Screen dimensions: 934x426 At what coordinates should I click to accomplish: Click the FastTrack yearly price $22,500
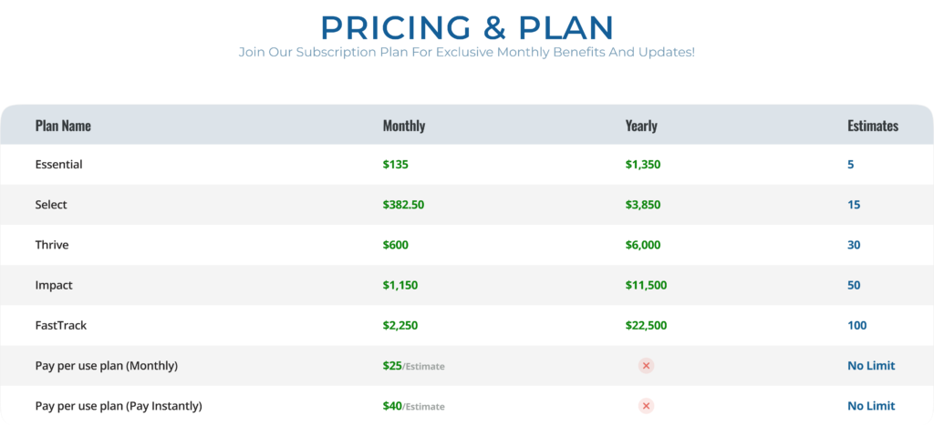pos(646,326)
